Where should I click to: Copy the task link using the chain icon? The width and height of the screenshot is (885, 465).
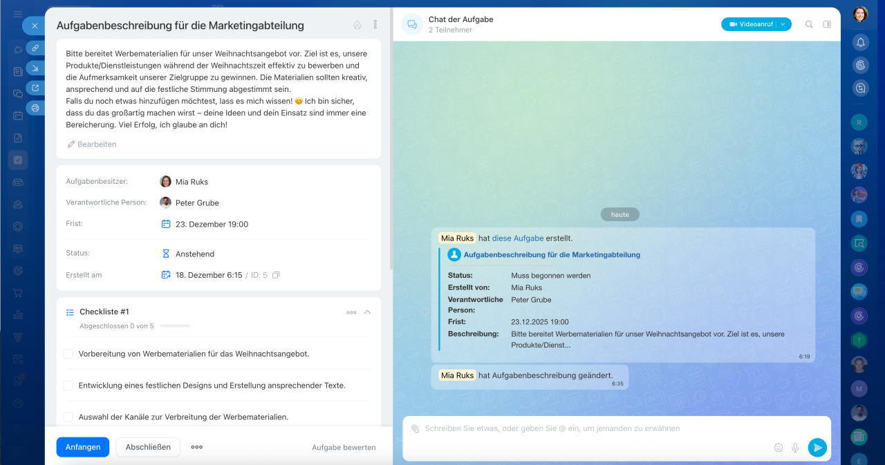pyautogui.click(x=35, y=48)
